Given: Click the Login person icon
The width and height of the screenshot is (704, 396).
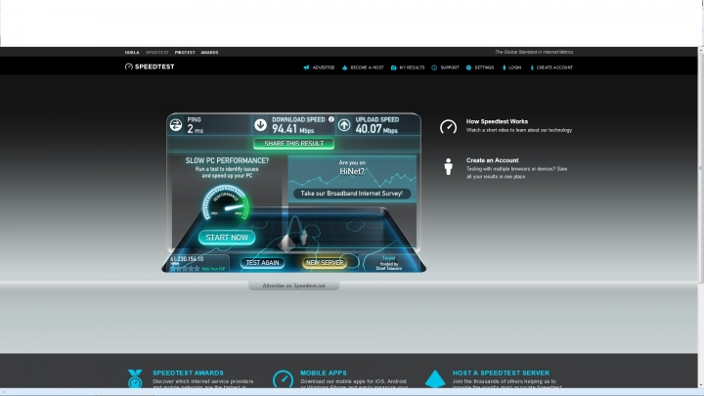Looking at the screenshot, I should click(x=505, y=67).
